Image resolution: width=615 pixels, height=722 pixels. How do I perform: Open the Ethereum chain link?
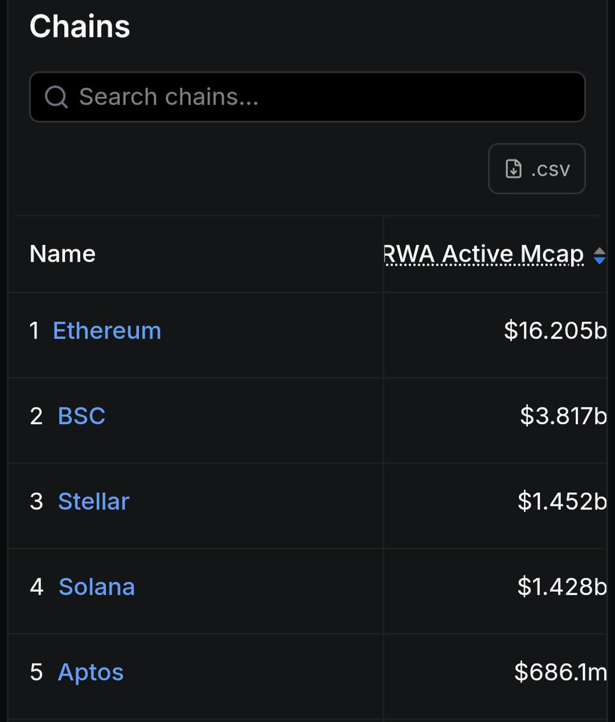click(107, 331)
